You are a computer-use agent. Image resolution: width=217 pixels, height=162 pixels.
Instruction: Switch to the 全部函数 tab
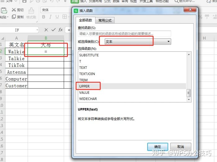pos(86,20)
